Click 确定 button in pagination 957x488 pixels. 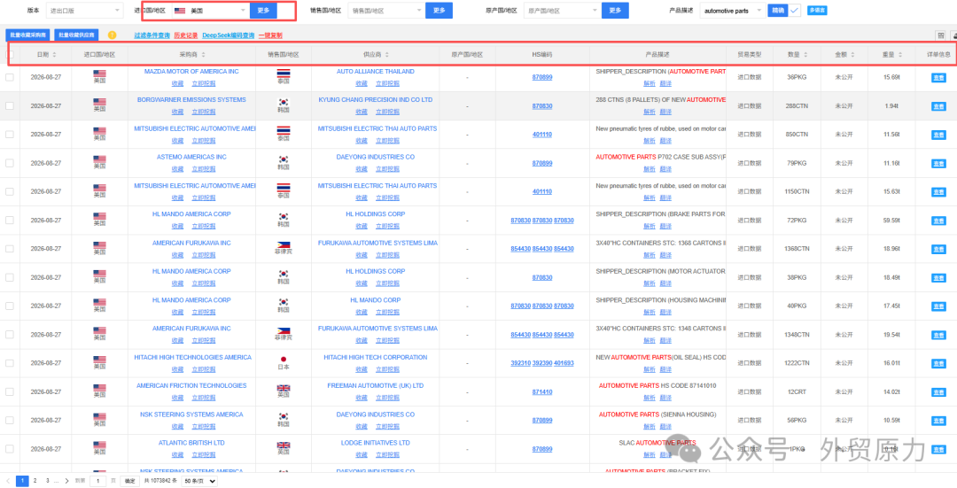click(130, 481)
